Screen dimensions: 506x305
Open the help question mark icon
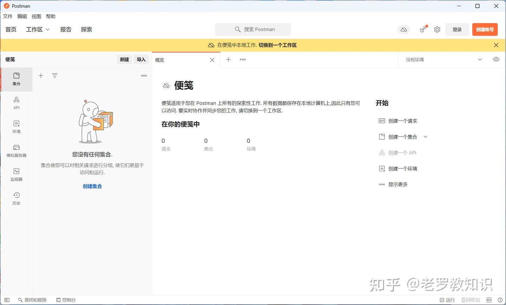(x=500, y=300)
